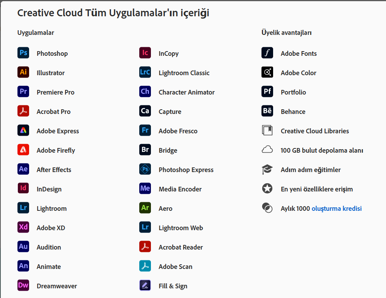This screenshot has width=386, height=298.
Task: Click the Aero Ar icon
Action: (145, 208)
